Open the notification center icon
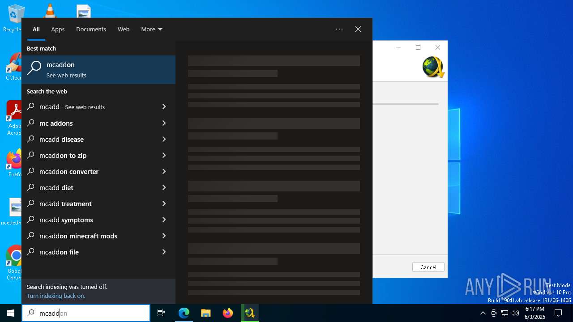 click(x=558, y=313)
